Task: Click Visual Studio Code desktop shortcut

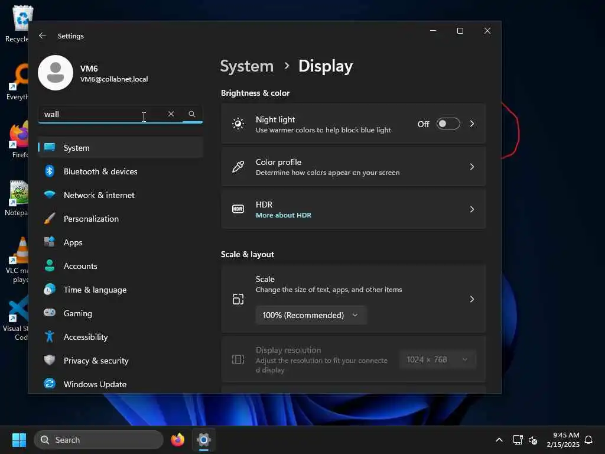Action: pyautogui.click(x=15, y=318)
